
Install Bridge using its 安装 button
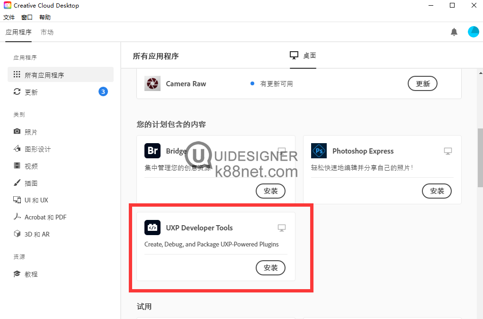pyautogui.click(x=270, y=191)
